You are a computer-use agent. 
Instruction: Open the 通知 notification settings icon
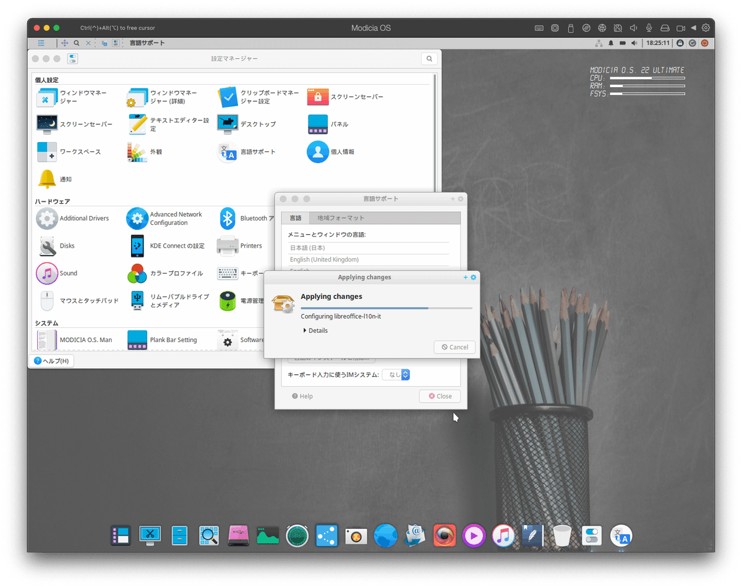point(46,179)
